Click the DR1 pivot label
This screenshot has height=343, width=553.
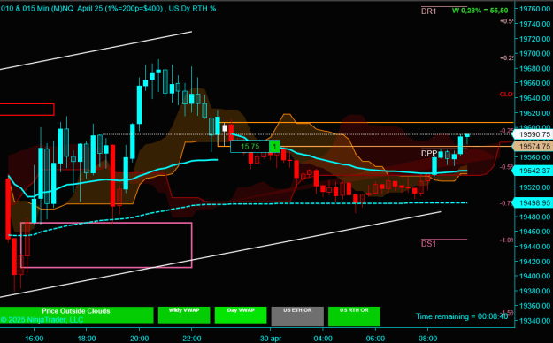pyautogui.click(x=429, y=11)
